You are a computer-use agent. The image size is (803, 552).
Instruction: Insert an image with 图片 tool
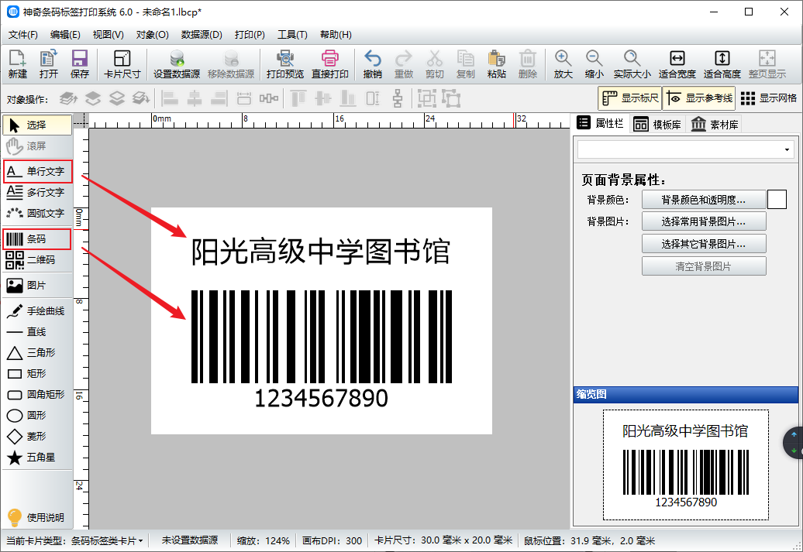click(x=37, y=285)
